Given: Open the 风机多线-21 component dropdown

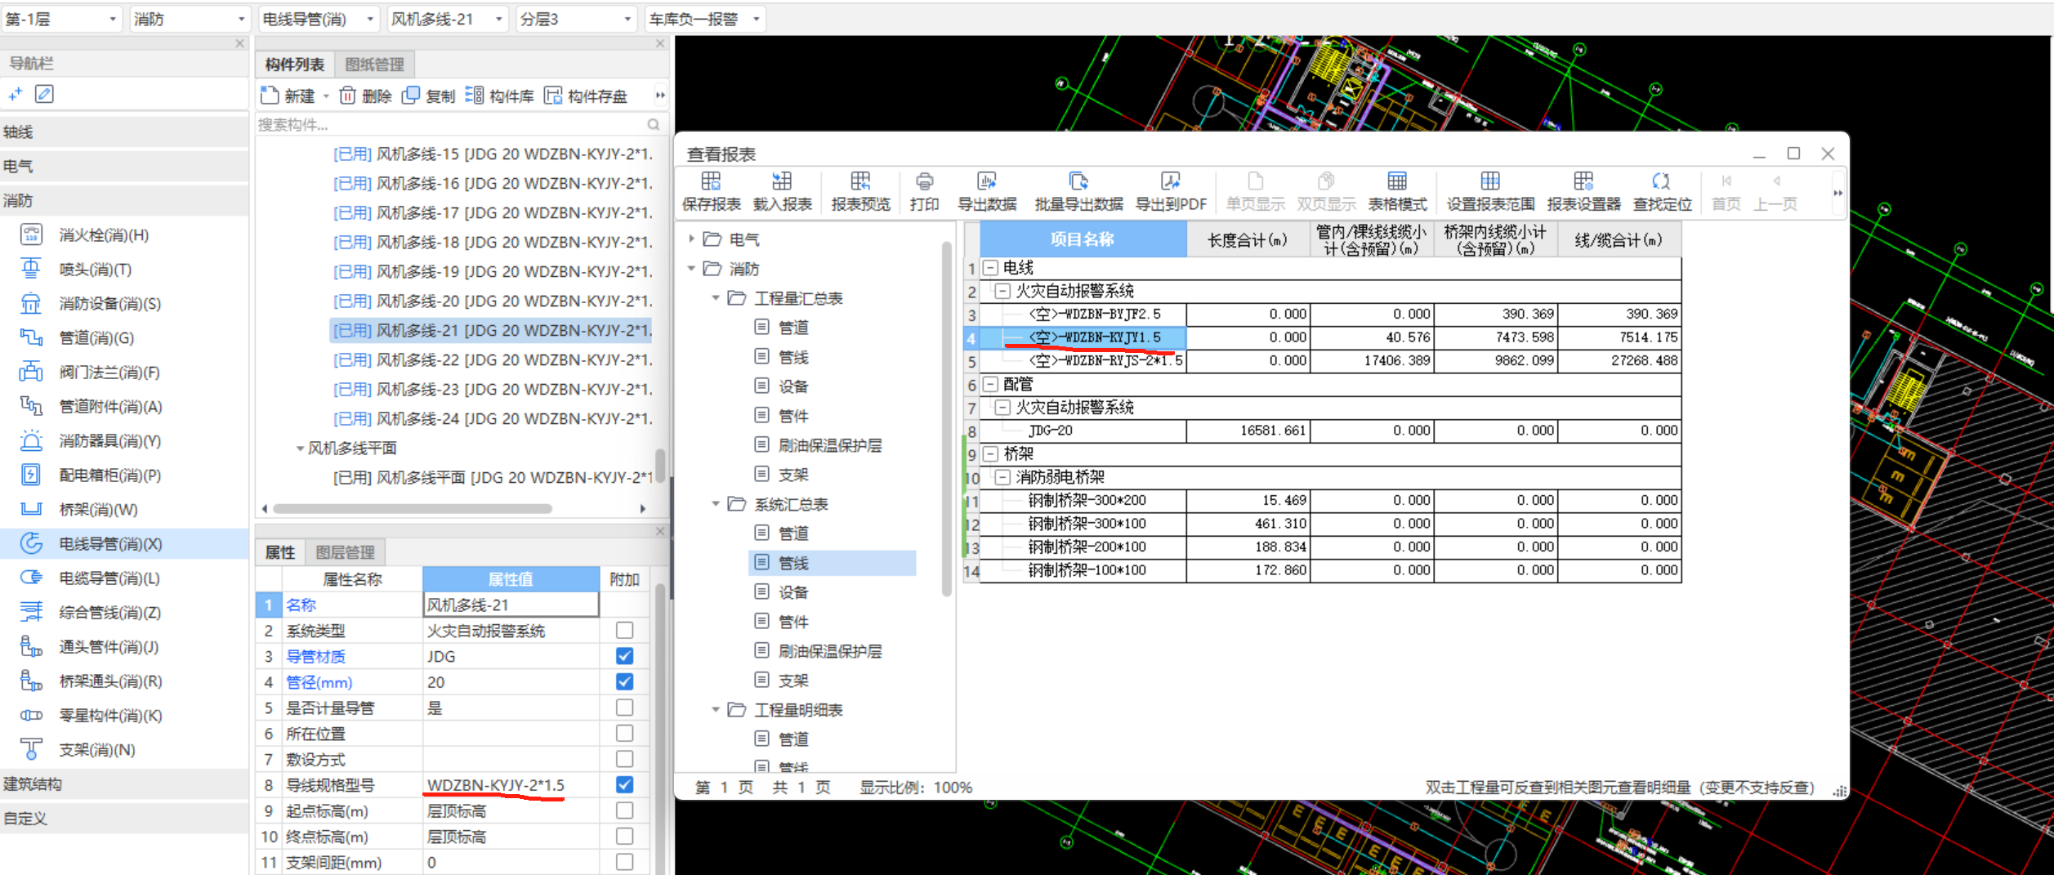Looking at the screenshot, I should tap(448, 19).
